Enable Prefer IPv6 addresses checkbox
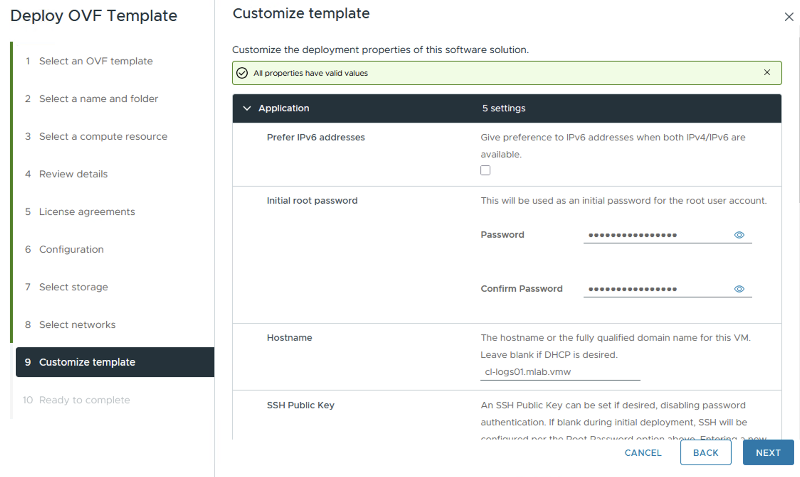Image resolution: width=800 pixels, height=477 pixels. pyautogui.click(x=485, y=170)
